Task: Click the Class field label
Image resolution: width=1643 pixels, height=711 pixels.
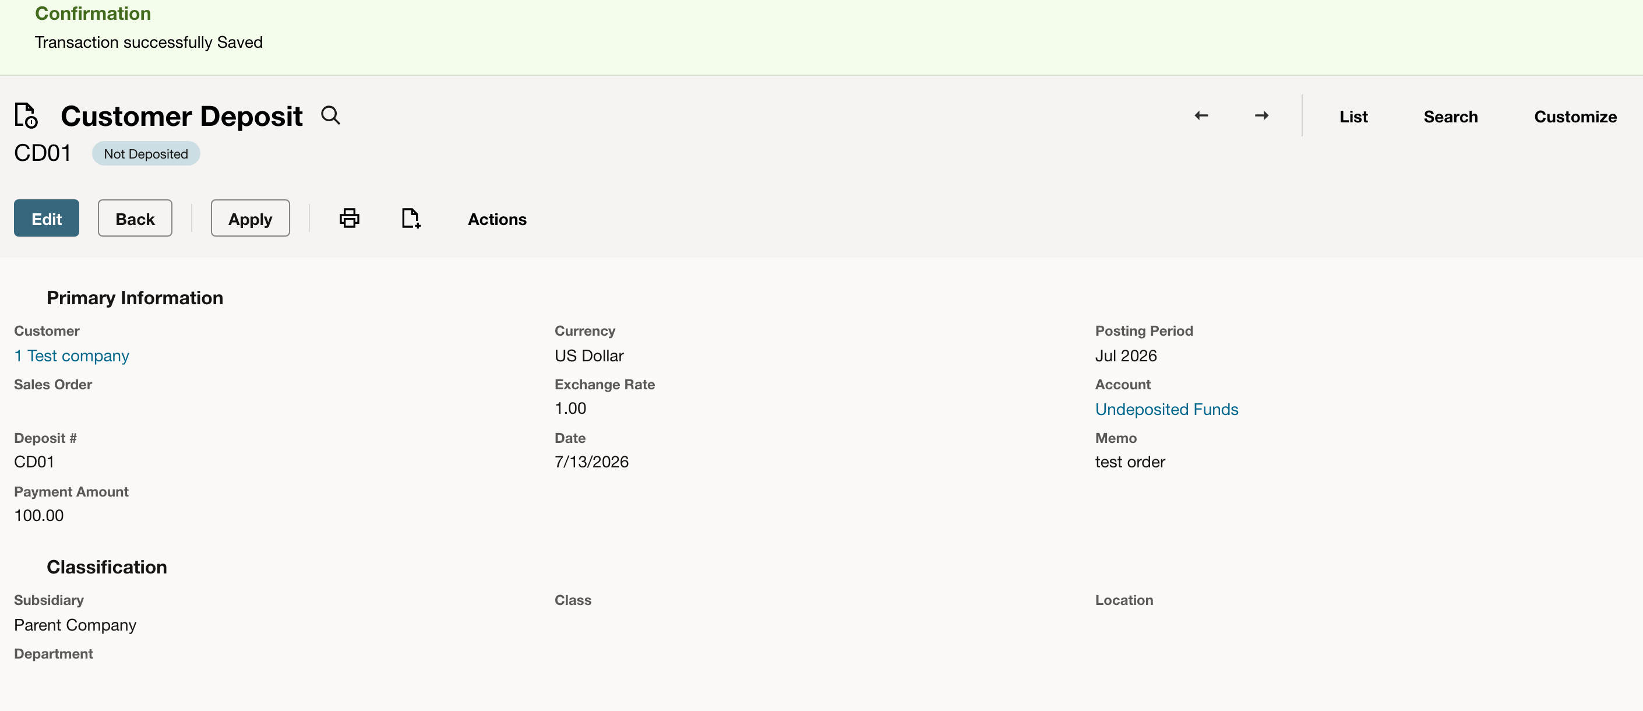Action: [x=573, y=600]
